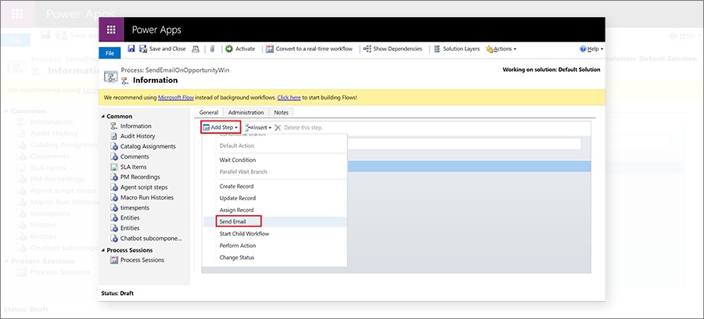Click the step description input field
Screen dimensions: 704x319
coord(464,144)
